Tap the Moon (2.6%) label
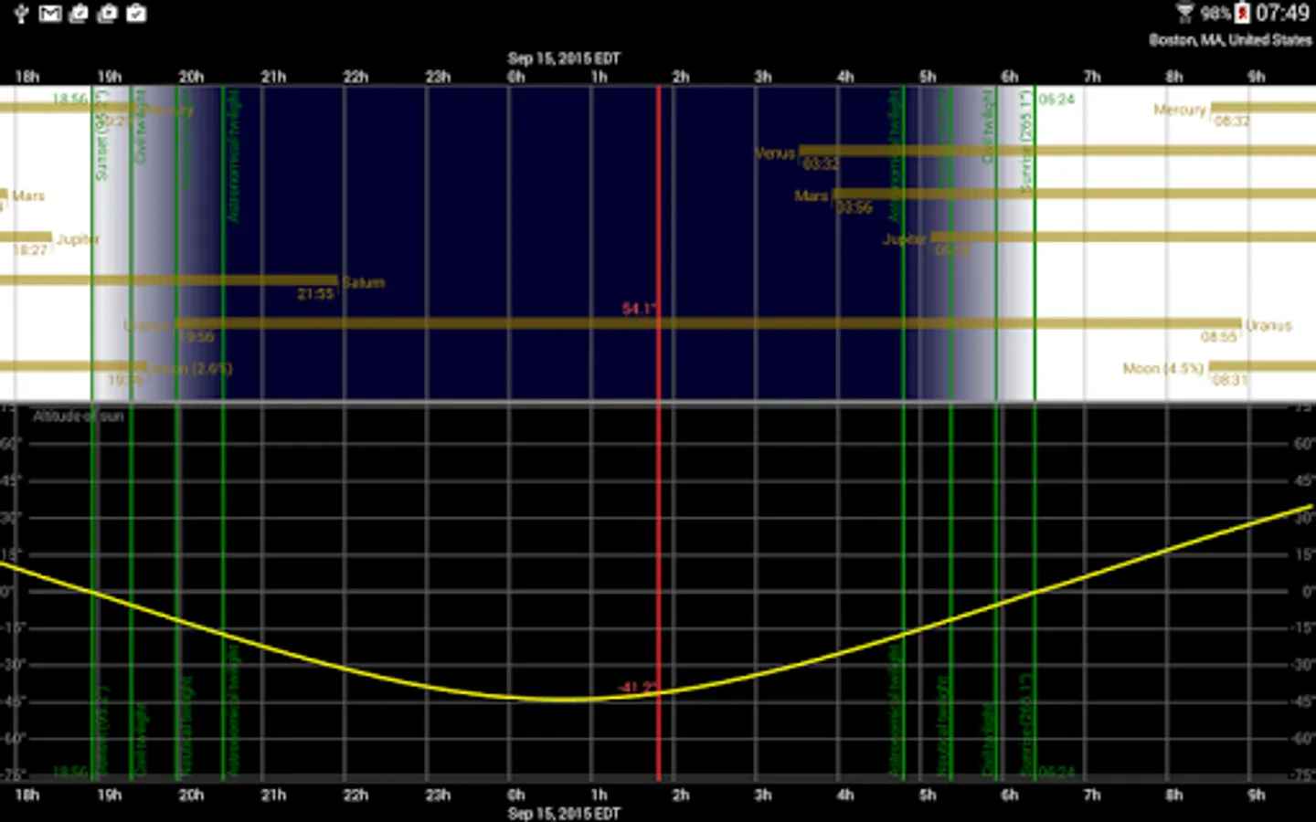 click(192, 369)
